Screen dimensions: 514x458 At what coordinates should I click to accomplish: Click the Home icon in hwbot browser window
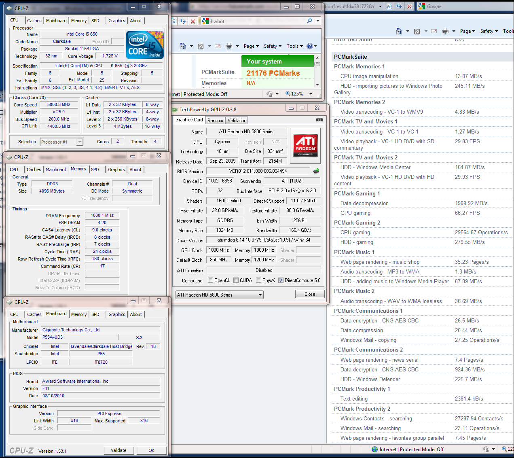click(x=183, y=46)
